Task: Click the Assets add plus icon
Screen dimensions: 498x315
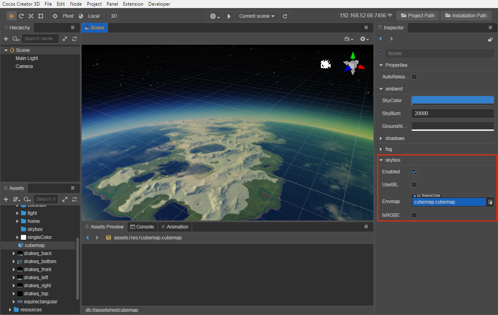Action: coord(6,199)
